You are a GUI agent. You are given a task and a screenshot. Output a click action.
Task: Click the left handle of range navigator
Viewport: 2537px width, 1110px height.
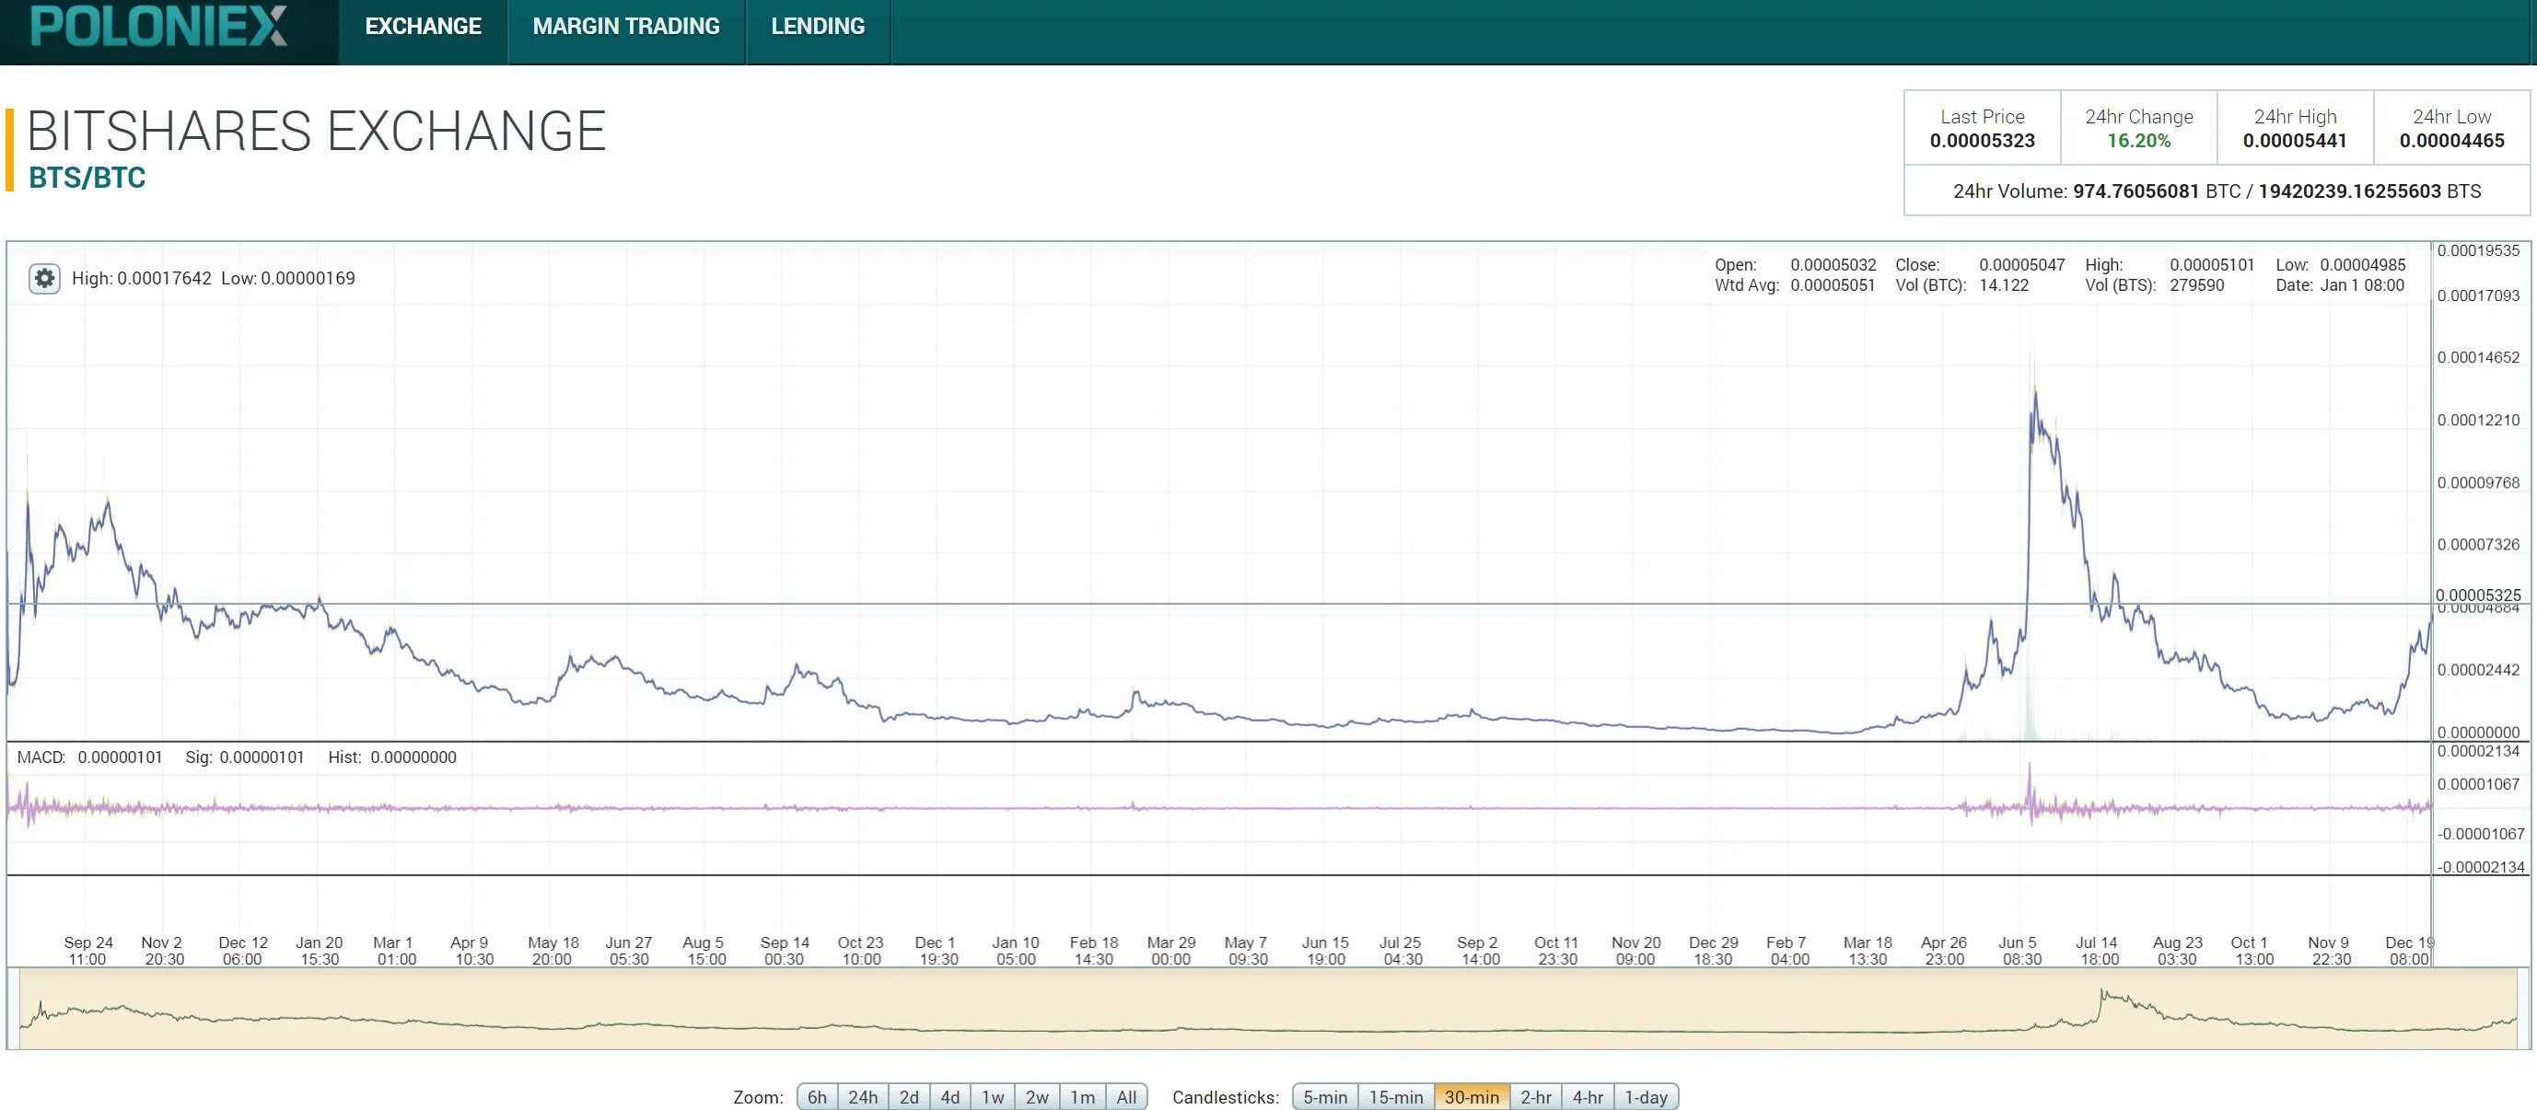(14, 1009)
